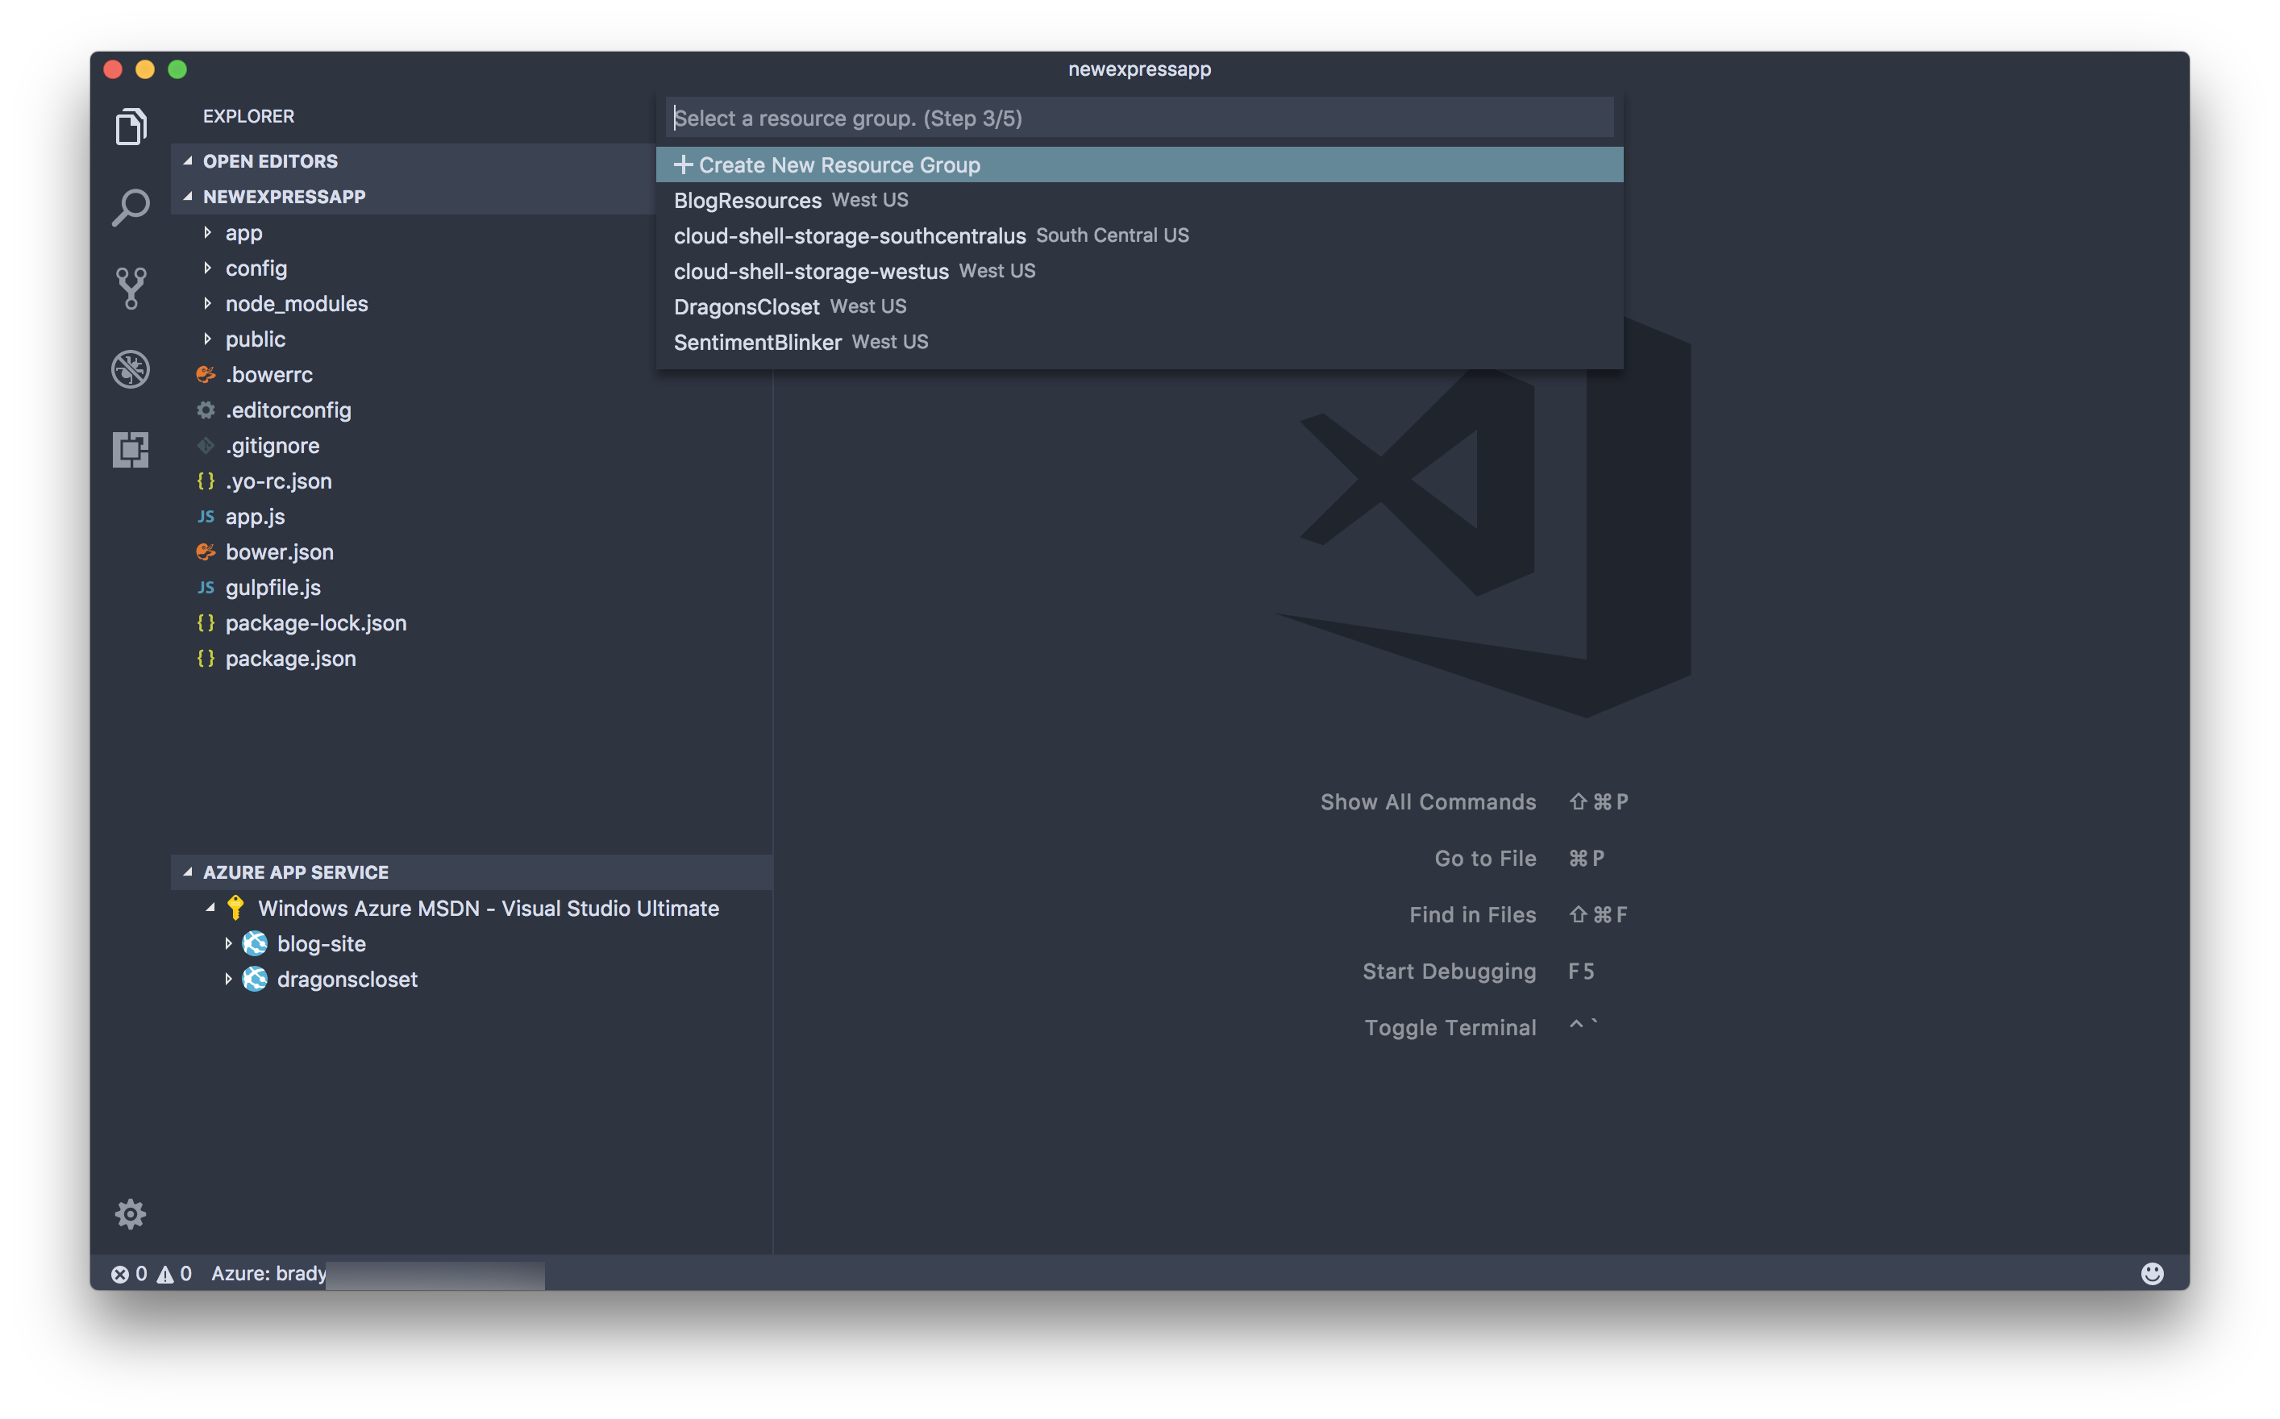Viewport: 2280px width, 1419px height.
Task: Click the braces icon next to package-lock.json
Action: point(206,623)
